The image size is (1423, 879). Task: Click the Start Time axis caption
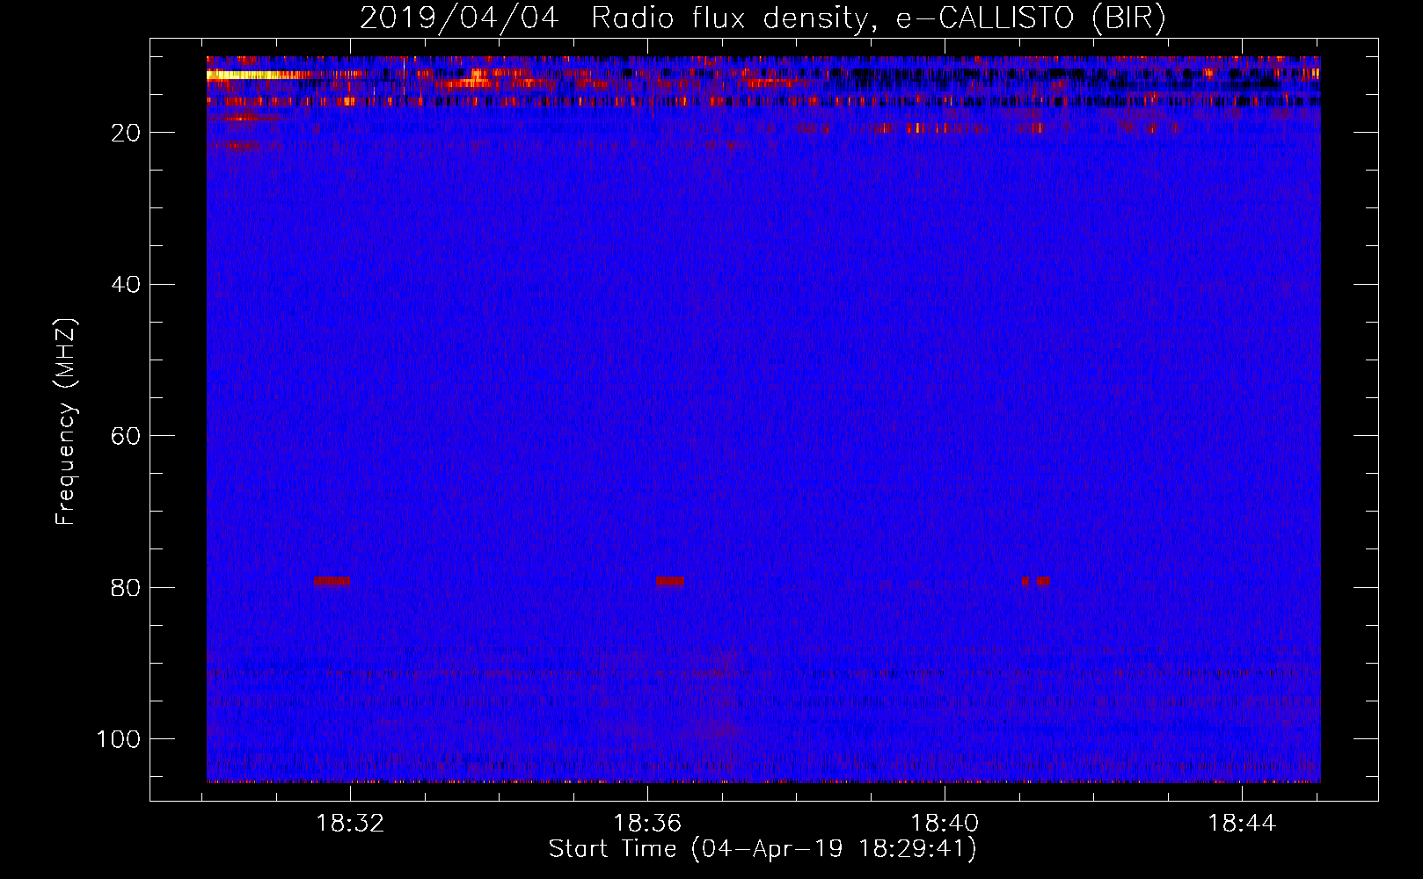763,849
